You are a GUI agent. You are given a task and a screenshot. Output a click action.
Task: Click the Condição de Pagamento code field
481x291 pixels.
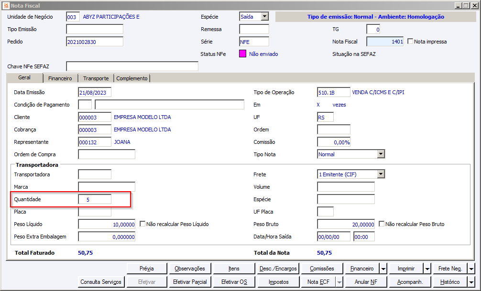(85, 105)
